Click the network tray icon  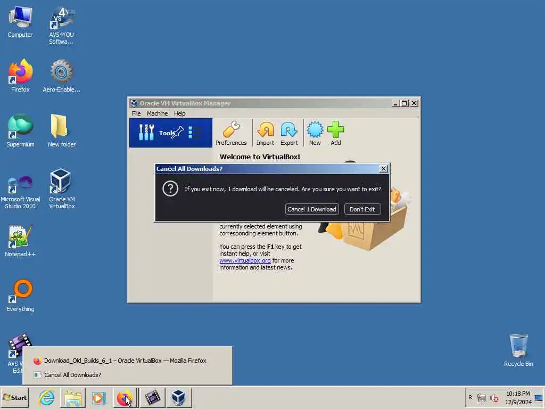pyautogui.click(x=481, y=398)
